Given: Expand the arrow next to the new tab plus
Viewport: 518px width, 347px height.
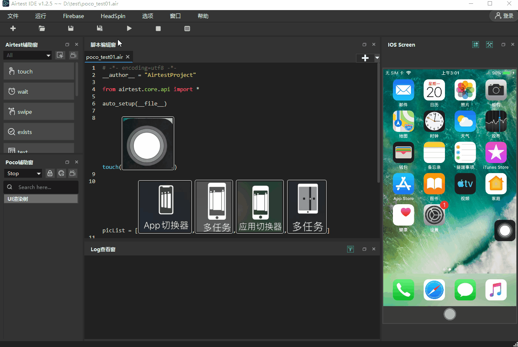Looking at the screenshot, I should (x=377, y=58).
